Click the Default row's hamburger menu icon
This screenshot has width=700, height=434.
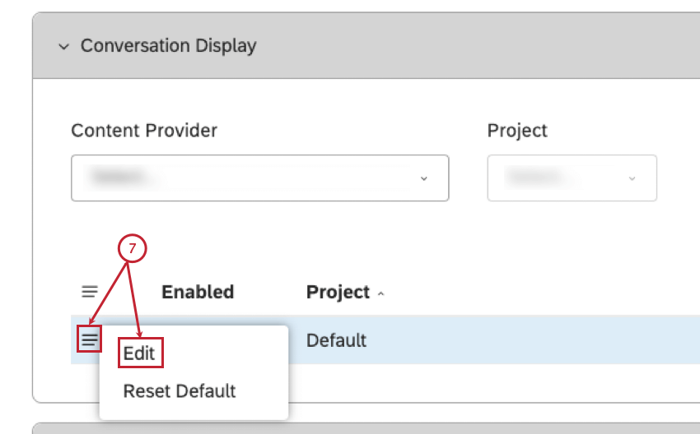pos(90,339)
